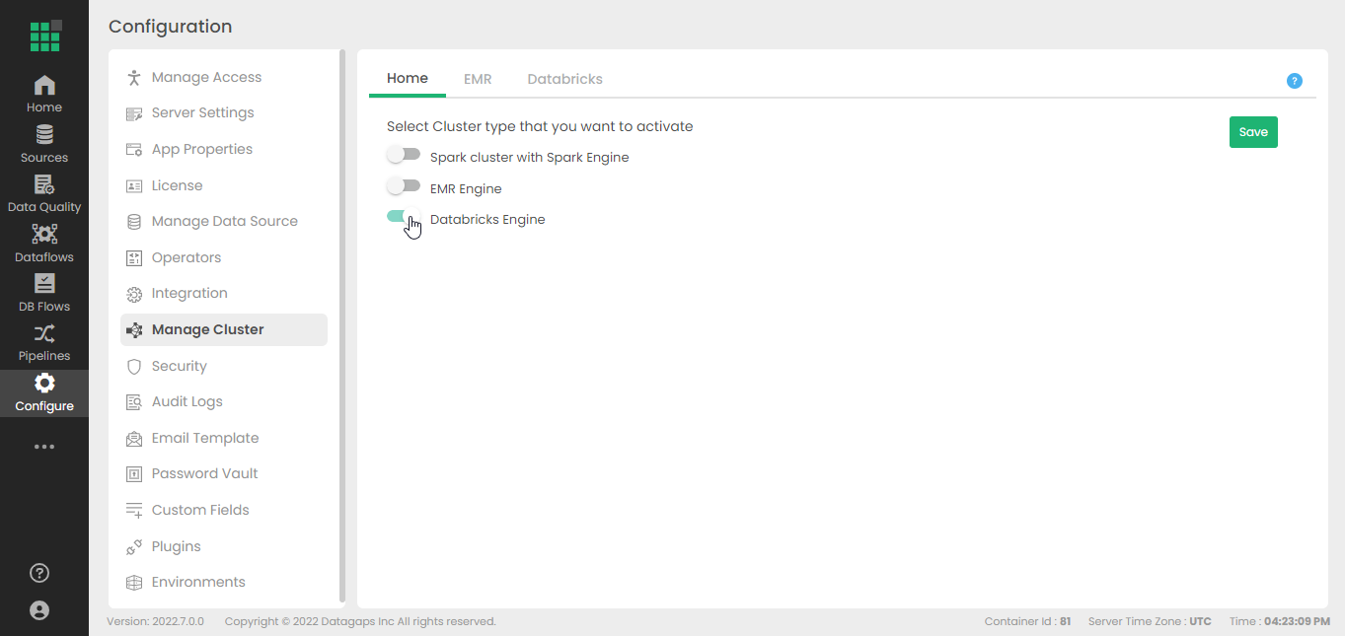Viewport: 1345px width, 636px height.
Task: Open the Password Vault settings
Action: coord(204,473)
